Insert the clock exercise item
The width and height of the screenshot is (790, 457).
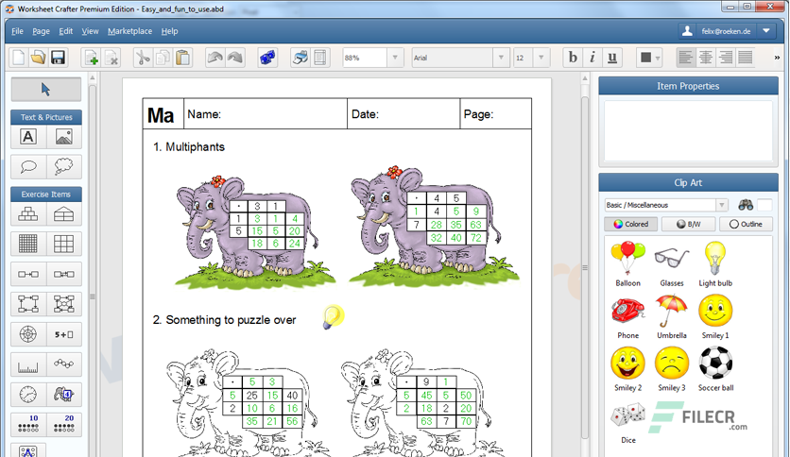28,394
